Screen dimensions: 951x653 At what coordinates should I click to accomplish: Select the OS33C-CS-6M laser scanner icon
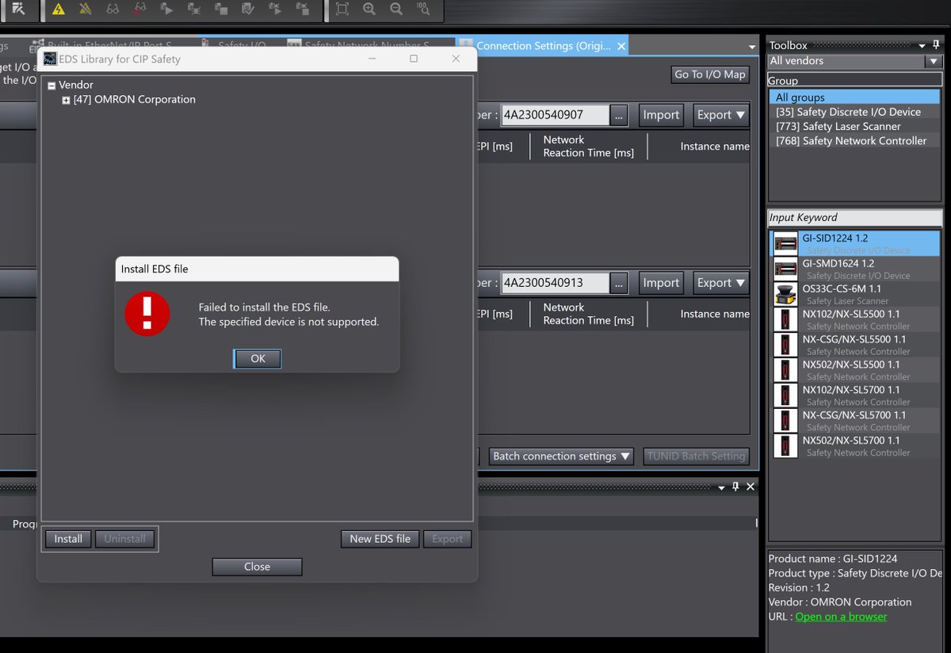pos(785,294)
